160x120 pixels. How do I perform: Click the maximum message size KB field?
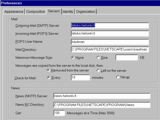[x=126, y=58]
